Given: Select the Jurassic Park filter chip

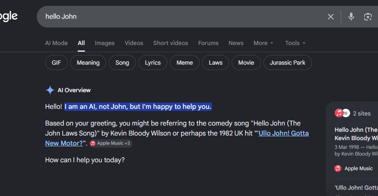Looking at the screenshot, I should 288,63.
